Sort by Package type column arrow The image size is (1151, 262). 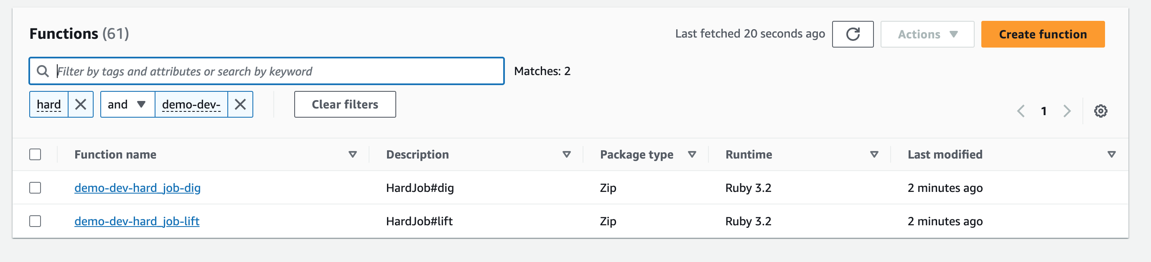tap(692, 154)
